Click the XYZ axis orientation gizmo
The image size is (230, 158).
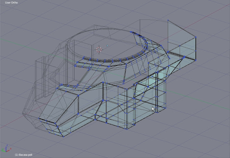(x=6, y=149)
